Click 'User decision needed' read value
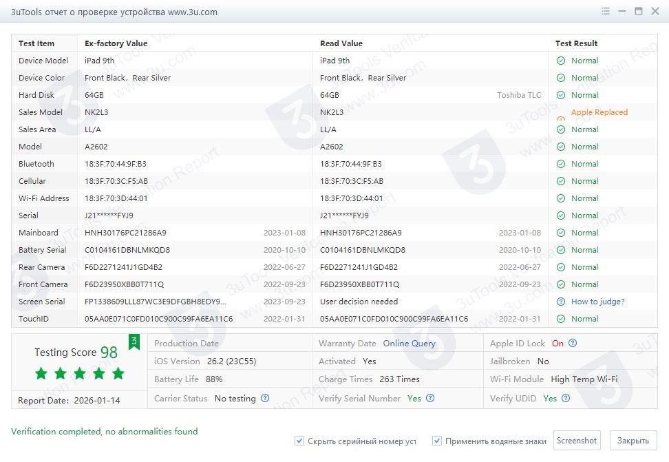 point(359,302)
